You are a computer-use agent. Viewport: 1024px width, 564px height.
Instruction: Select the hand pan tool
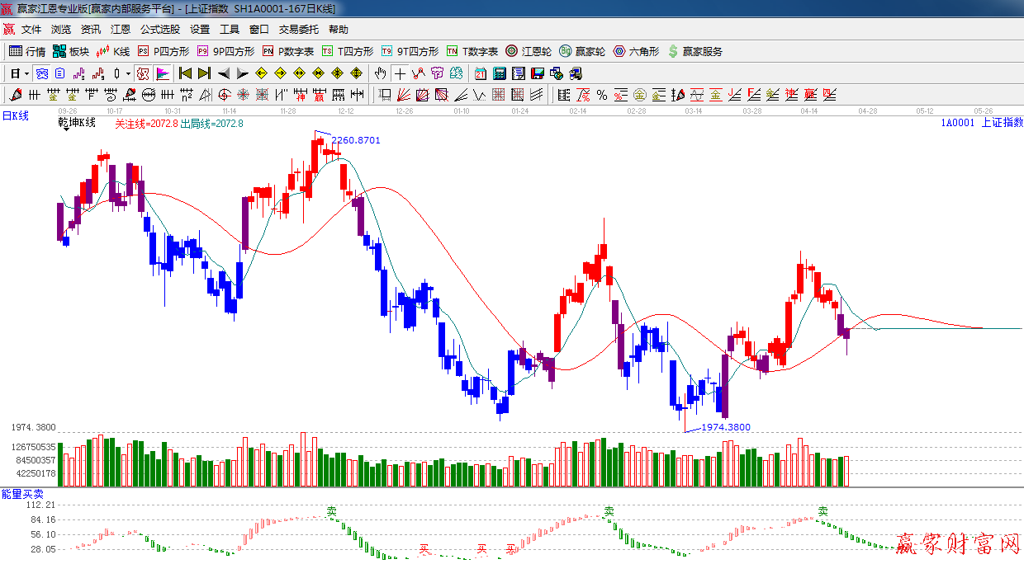(380, 73)
